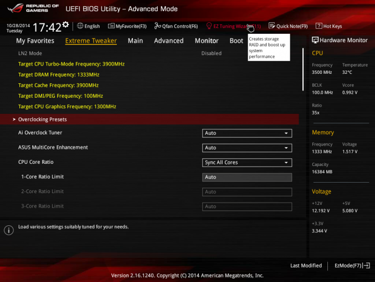
Task: Click the 17:42 clock display
Action: 47,27
